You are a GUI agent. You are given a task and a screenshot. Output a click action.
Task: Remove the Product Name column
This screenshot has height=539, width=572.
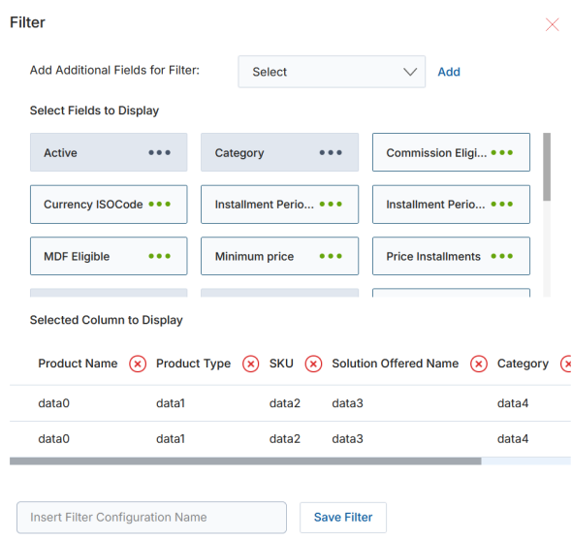[138, 364]
